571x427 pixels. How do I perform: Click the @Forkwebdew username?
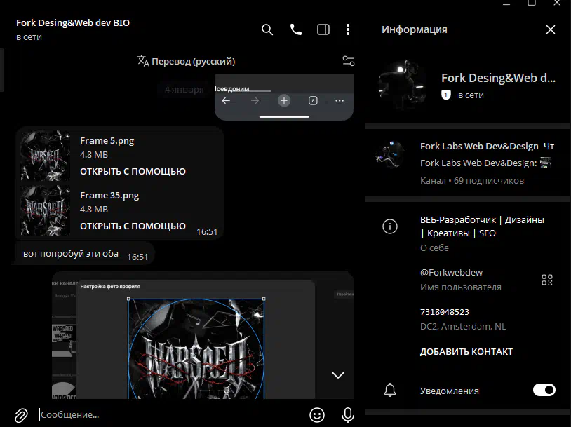pyautogui.click(x=451, y=272)
